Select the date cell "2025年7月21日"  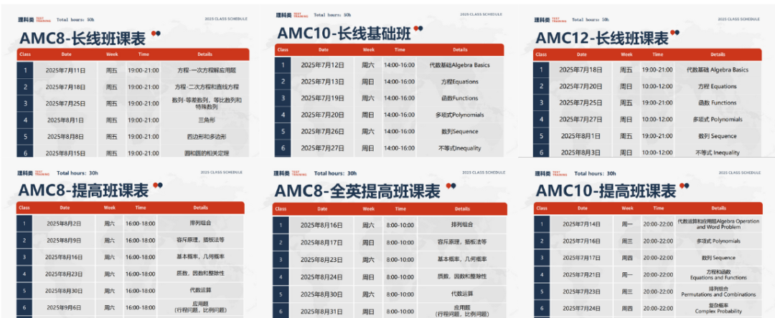583,274
